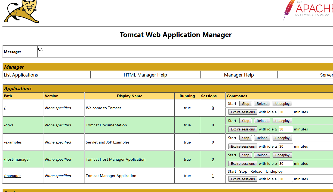Screen dimensions: 333x192
Task: Click 'Servlet and JSP Examples' display name
Action: pos(108,142)
